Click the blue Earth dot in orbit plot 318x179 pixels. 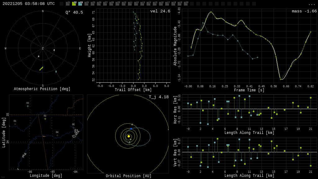131,129
